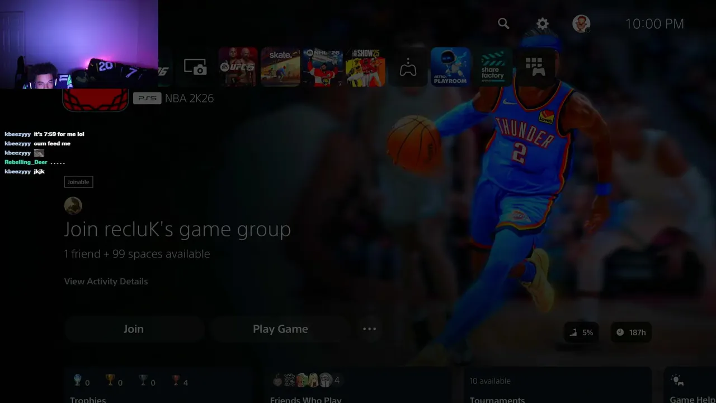Click the streamer webcam overlay
716x403 pixels.
click(x=79, y=44)
